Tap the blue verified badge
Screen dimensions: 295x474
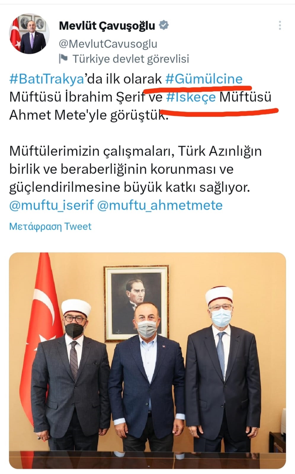[164, 25]
